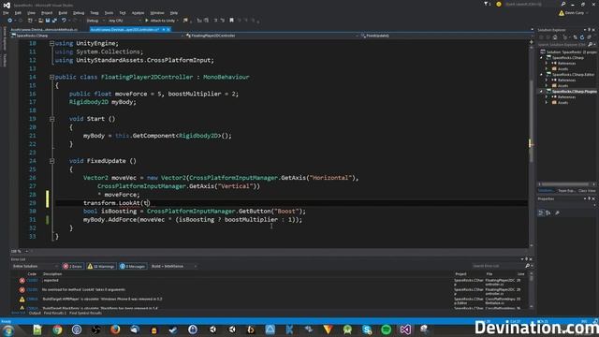Switch to Class View tab

(587, 191)
